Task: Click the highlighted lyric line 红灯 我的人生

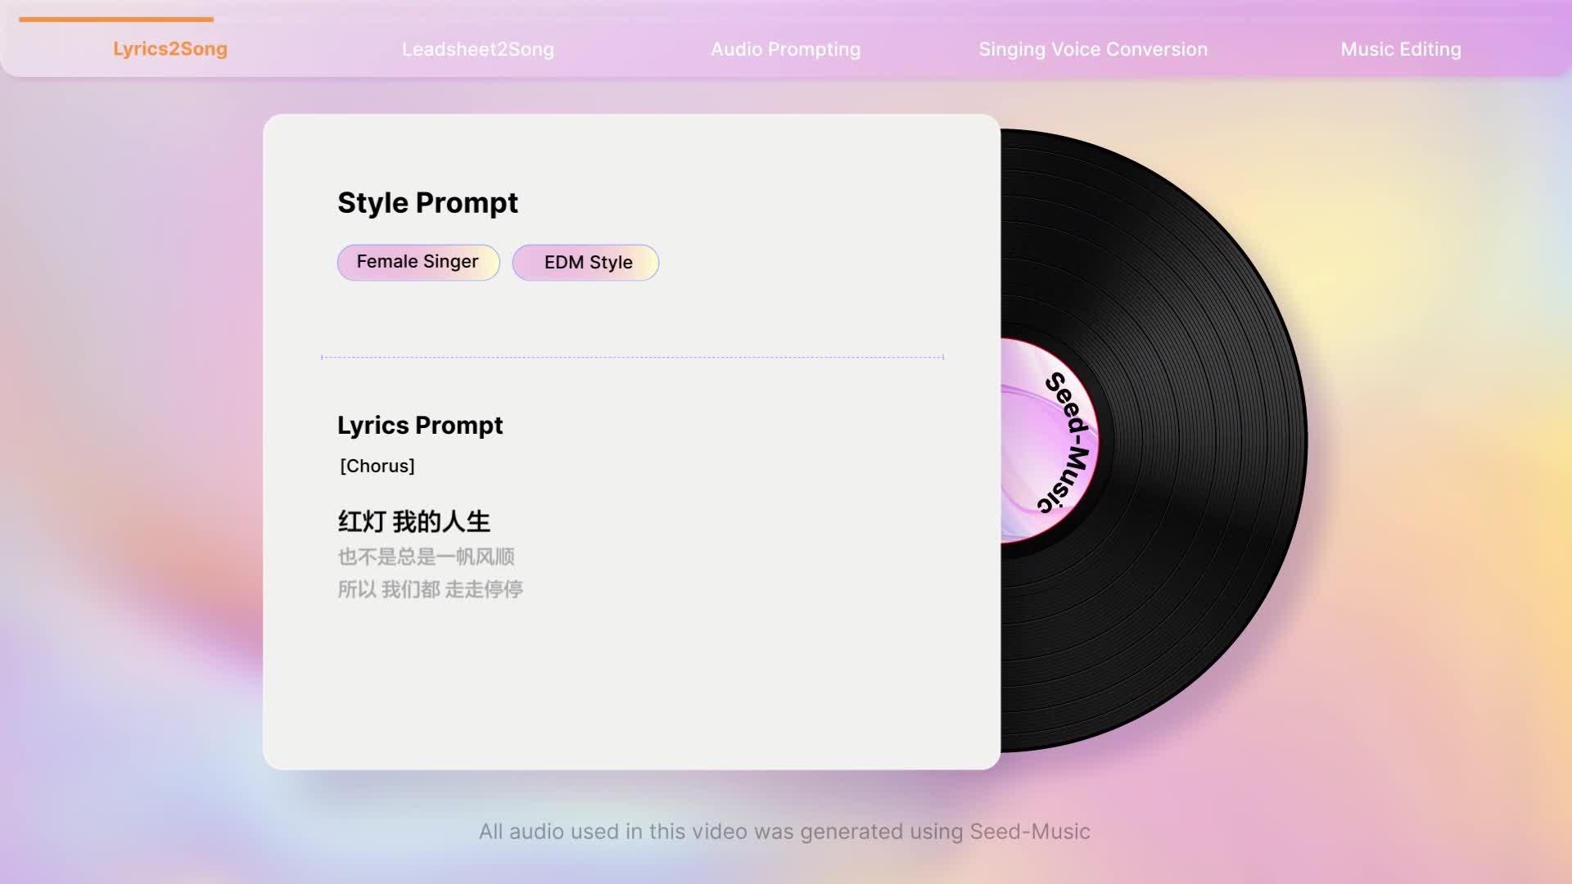Action: click(x=415, y=521)
